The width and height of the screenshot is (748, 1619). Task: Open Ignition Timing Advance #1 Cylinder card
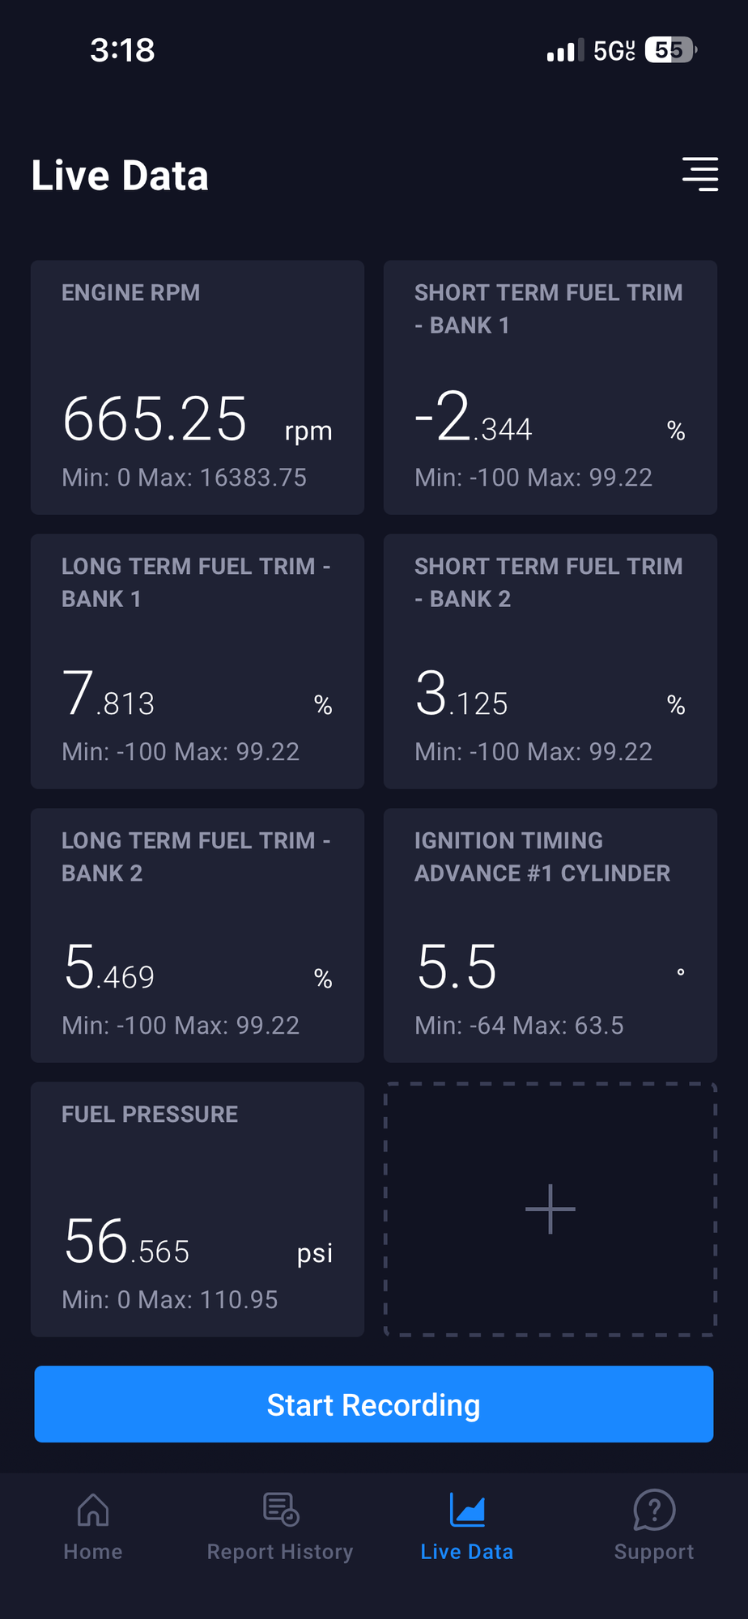point(550,935)
